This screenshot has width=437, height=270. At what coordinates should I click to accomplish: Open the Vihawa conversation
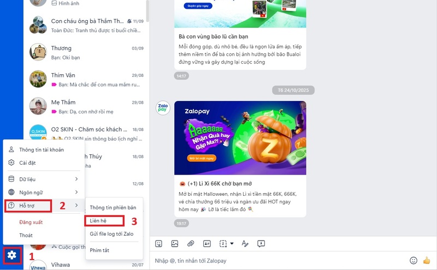pos(86,265)
